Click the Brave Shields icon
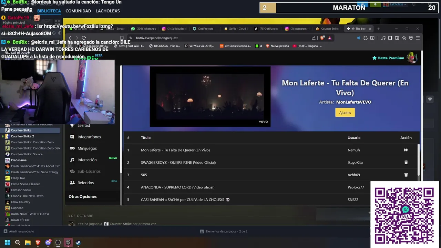The height and width of the screenshot is (248, 441). point(322,38)
